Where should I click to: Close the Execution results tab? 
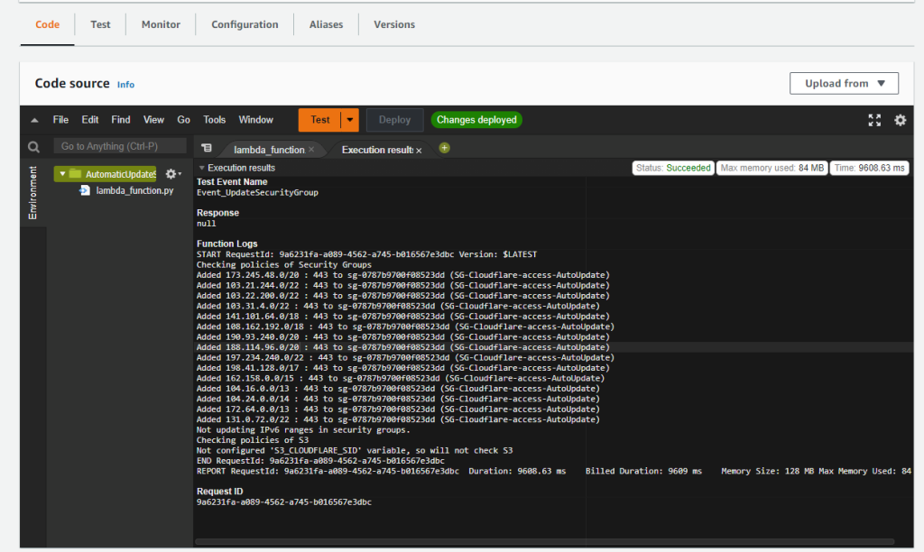point(419,150)
